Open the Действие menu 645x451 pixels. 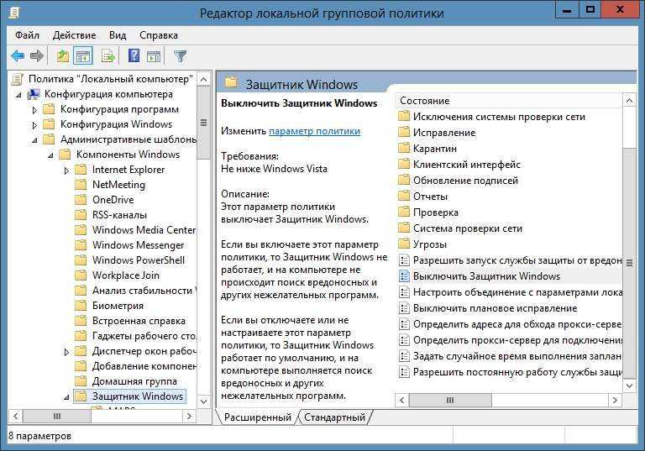[x=74, y=35]
